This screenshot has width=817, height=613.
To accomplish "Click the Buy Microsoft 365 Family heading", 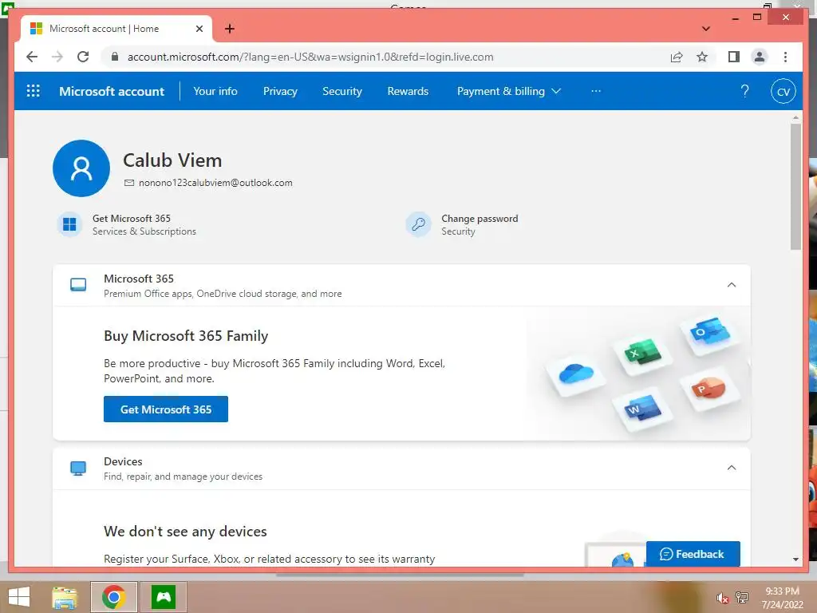I will coord(186,336).
